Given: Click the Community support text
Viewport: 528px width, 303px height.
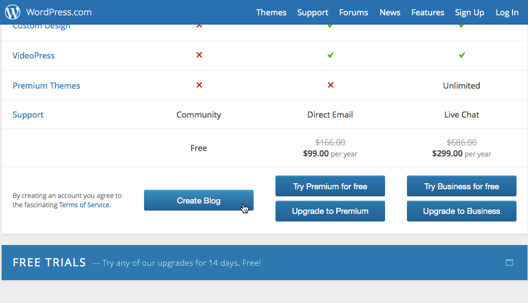Looking at the screenshot, I should pyautogui.click(x=199, y=115).
